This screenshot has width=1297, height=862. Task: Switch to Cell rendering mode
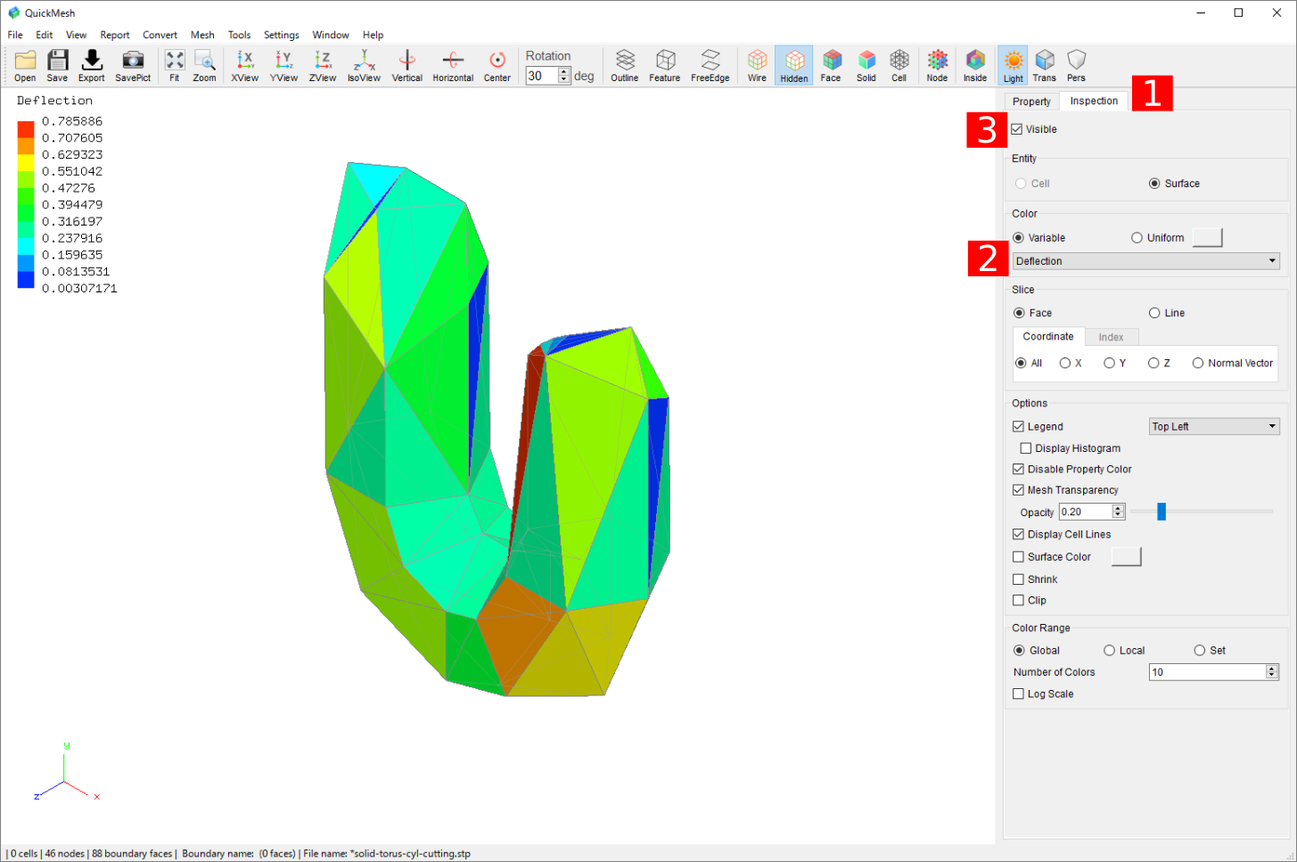[x=899, y=66]
